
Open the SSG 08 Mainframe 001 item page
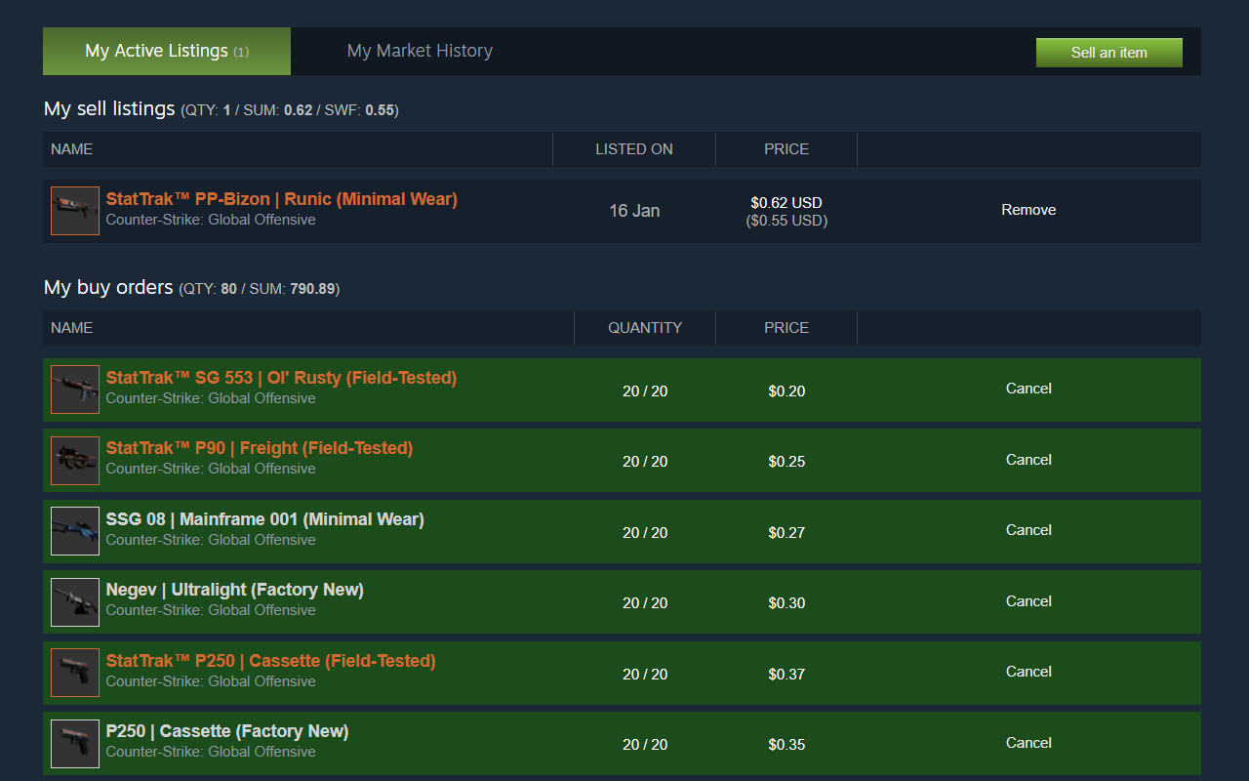click(264, 518)
